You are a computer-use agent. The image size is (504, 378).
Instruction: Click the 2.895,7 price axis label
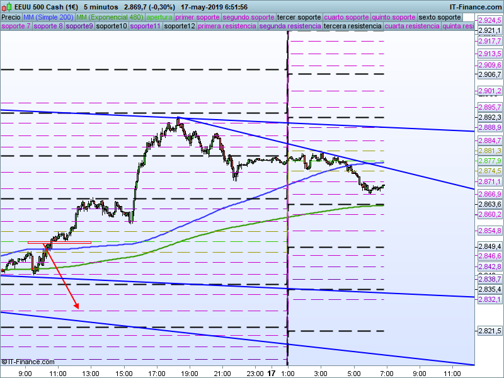(x=490, y=107)
